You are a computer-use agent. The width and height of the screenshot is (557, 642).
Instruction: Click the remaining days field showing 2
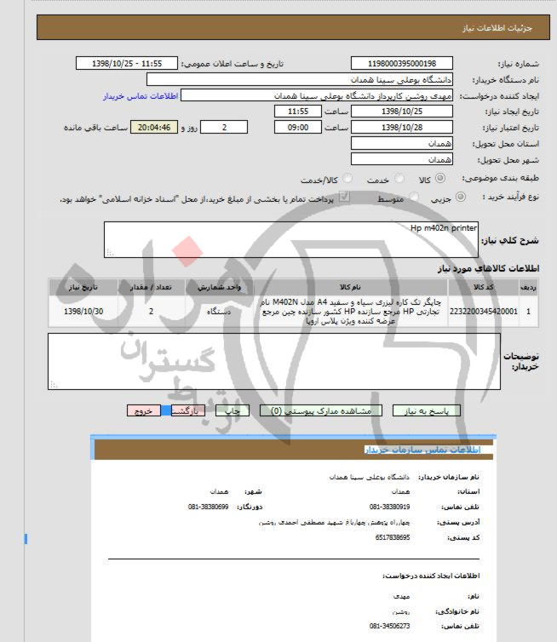pyautogui.click(x=224, y=128)
